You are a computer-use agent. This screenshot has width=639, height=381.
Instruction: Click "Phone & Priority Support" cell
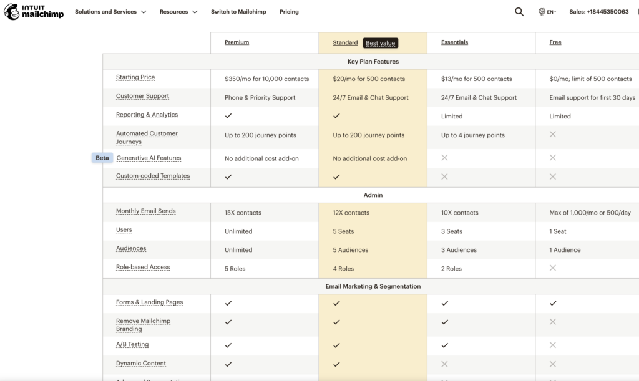pos(260,98)
